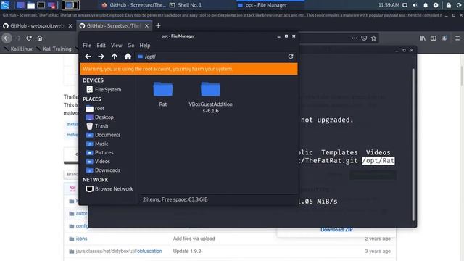
Task: Select the VBoxGuestAdditions-6.1.6 folder
Action: click(x=210, y=98)
